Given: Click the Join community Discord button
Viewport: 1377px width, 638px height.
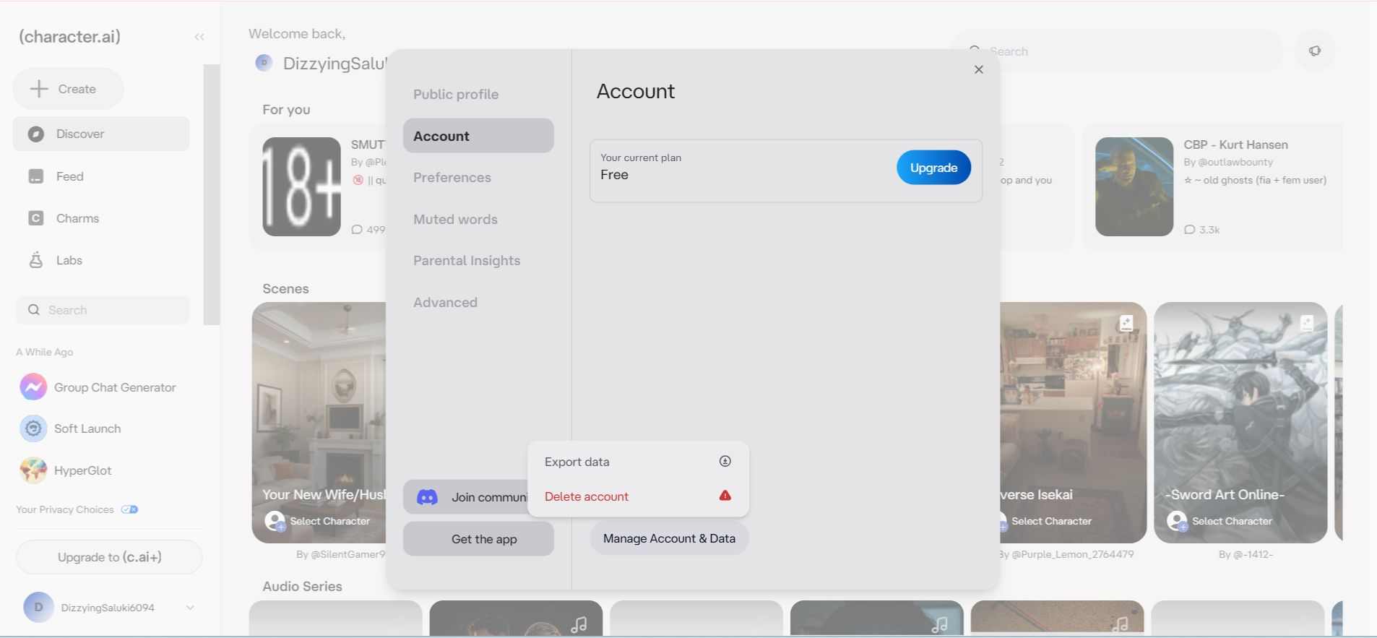Looking at the screenshot, I should [466, 497].
